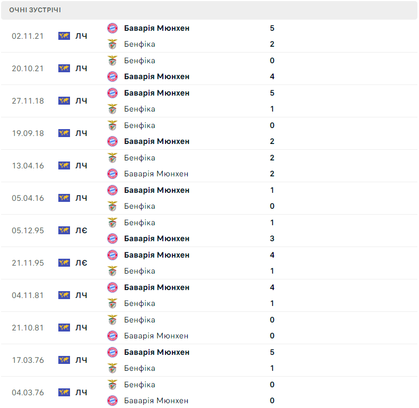The image size is (419, 408).
Task: Click Bayern logo in 19.09.18 match
Action: [112, 141]
